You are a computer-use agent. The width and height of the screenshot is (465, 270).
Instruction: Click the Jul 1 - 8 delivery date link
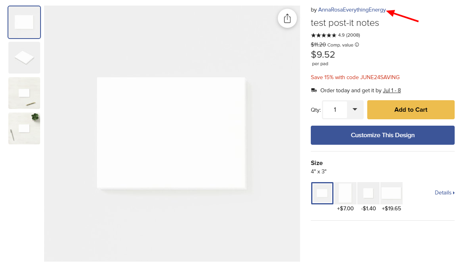392,91
